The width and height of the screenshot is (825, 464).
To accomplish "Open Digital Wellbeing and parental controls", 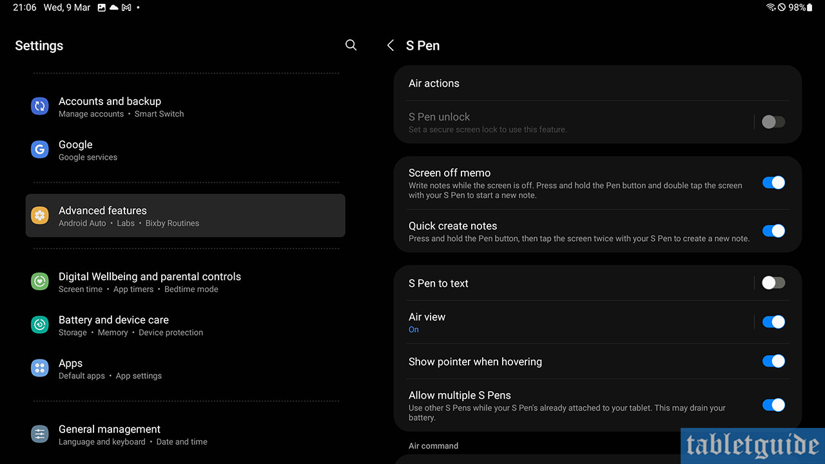I will pos(186,282).
